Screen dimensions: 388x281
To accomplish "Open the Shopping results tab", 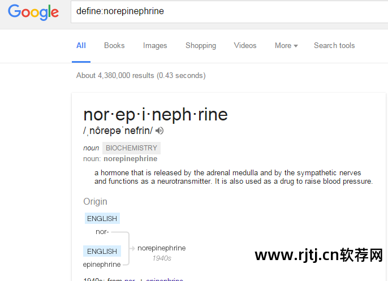I will pos(201,45).
